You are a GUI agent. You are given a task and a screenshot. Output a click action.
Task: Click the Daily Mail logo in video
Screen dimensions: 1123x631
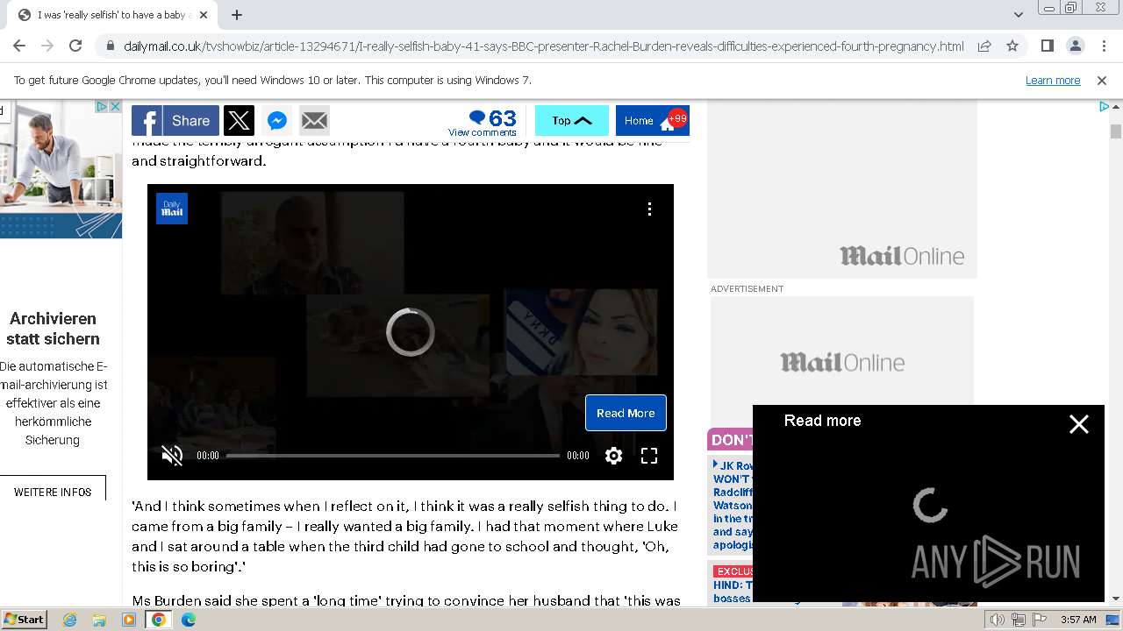coord(172,209)
